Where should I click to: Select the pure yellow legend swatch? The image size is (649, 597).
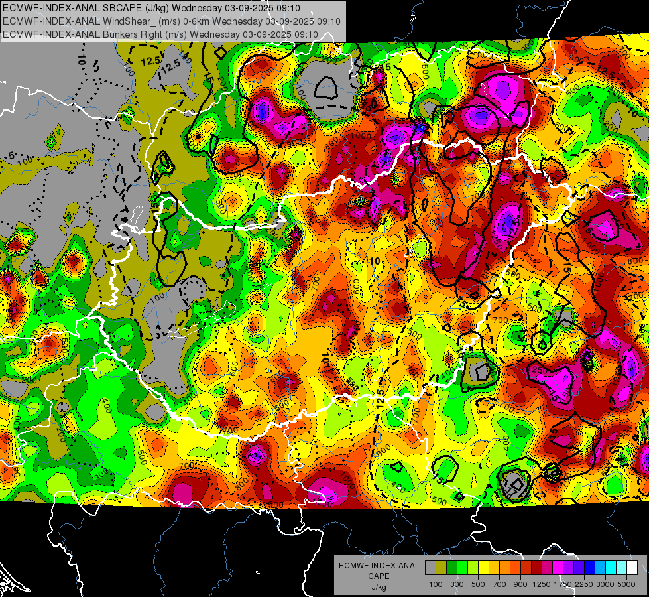click(x=483, y=568)
